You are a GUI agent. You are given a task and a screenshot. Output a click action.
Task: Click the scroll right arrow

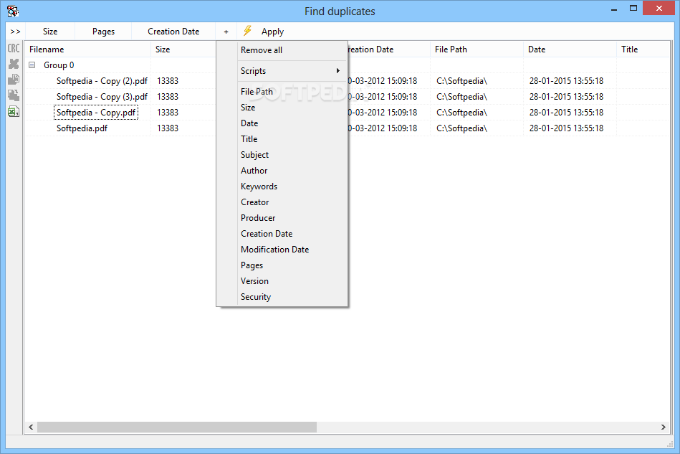point(663,427)
